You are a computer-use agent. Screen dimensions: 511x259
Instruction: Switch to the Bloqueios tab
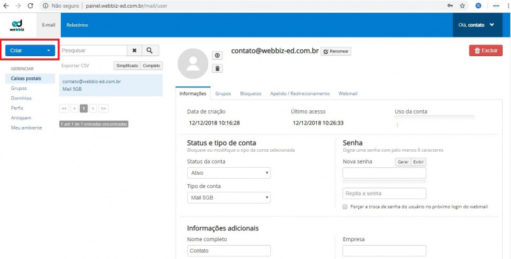pos(250,93)
